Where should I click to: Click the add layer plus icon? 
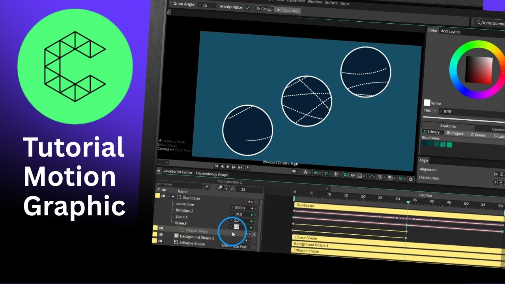(207, 187)
